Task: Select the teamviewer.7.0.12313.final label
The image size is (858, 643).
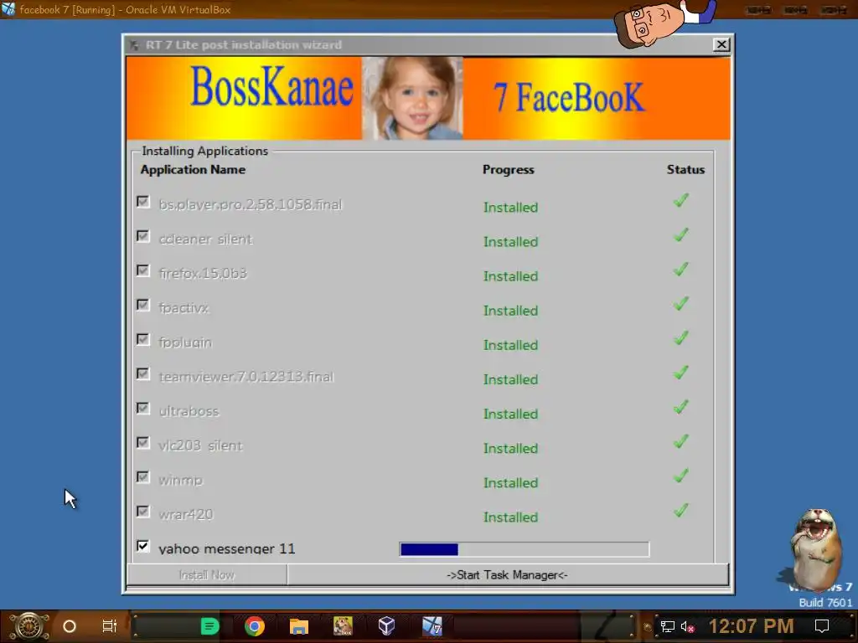Action: point(246,377)
